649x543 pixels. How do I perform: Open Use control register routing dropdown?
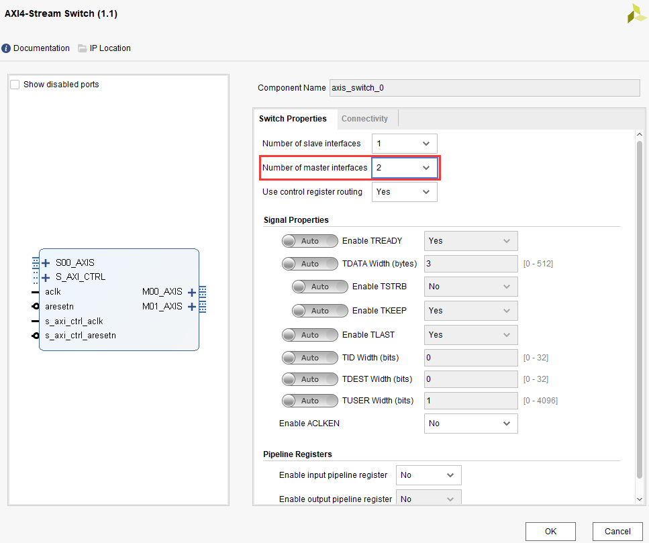coord(404,192)
